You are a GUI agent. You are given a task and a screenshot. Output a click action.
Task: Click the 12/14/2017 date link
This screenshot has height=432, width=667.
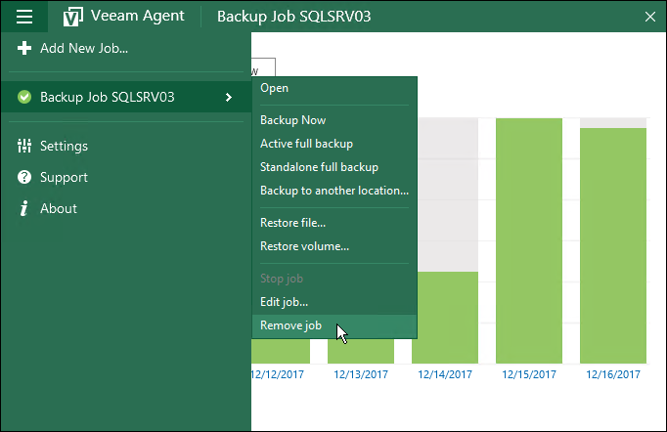(x=445, y=374)
